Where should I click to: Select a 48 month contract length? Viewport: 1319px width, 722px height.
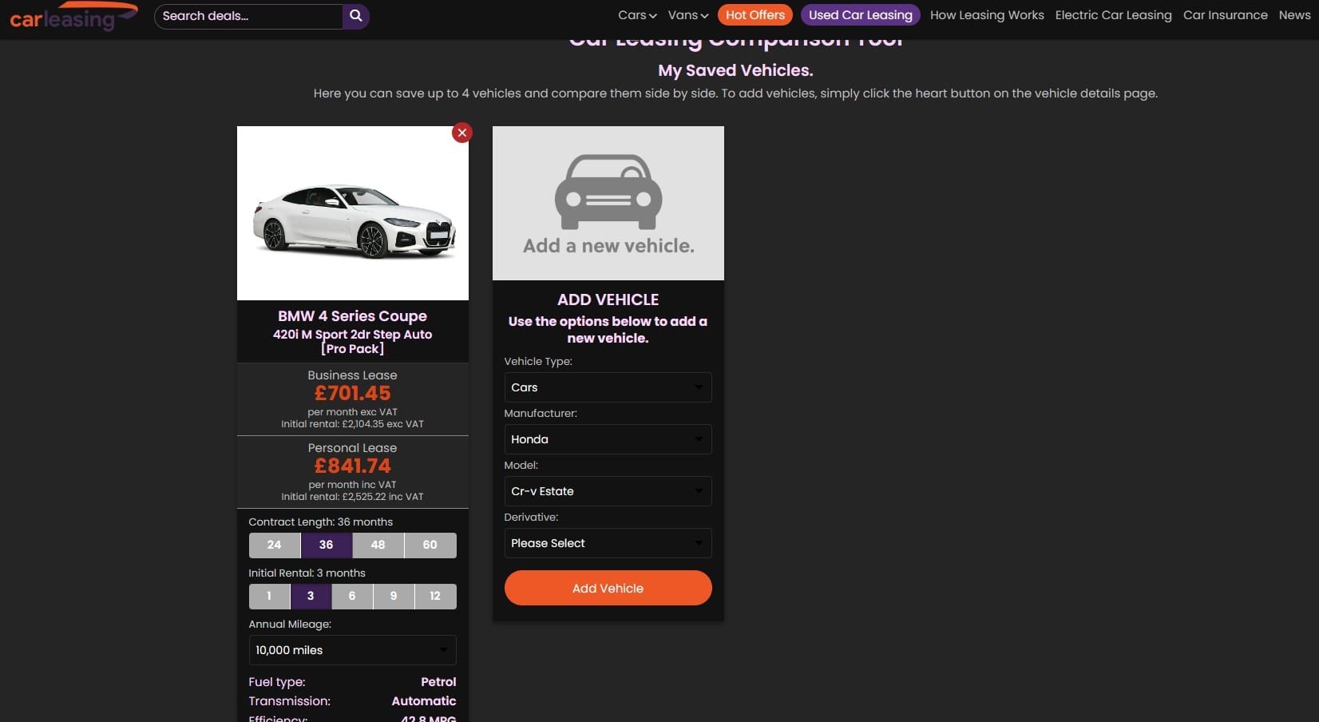pyautogui.click(x=377, y=545)
